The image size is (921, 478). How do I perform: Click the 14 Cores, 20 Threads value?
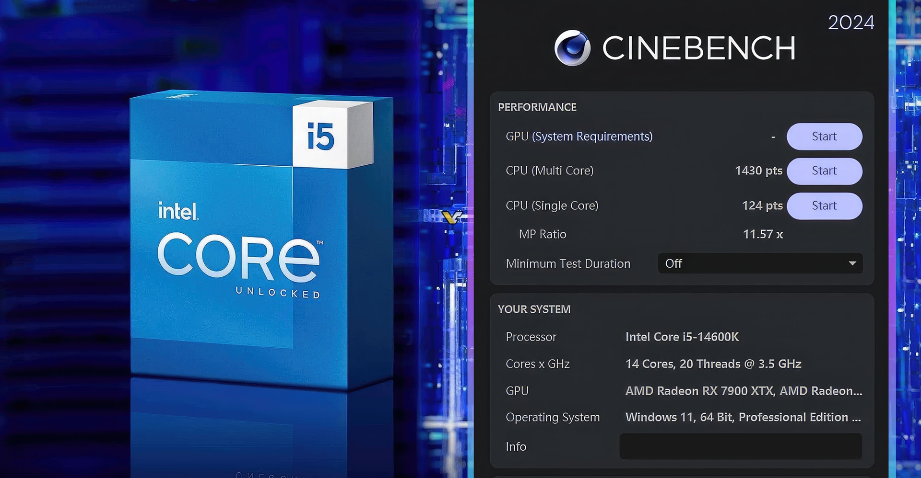pyautogui.click(x=713, y=364)
